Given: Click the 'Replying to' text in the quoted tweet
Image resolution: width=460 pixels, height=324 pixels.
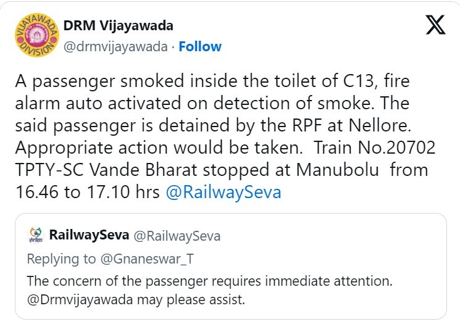Looking at the screenshot, I should coord(62,259).
